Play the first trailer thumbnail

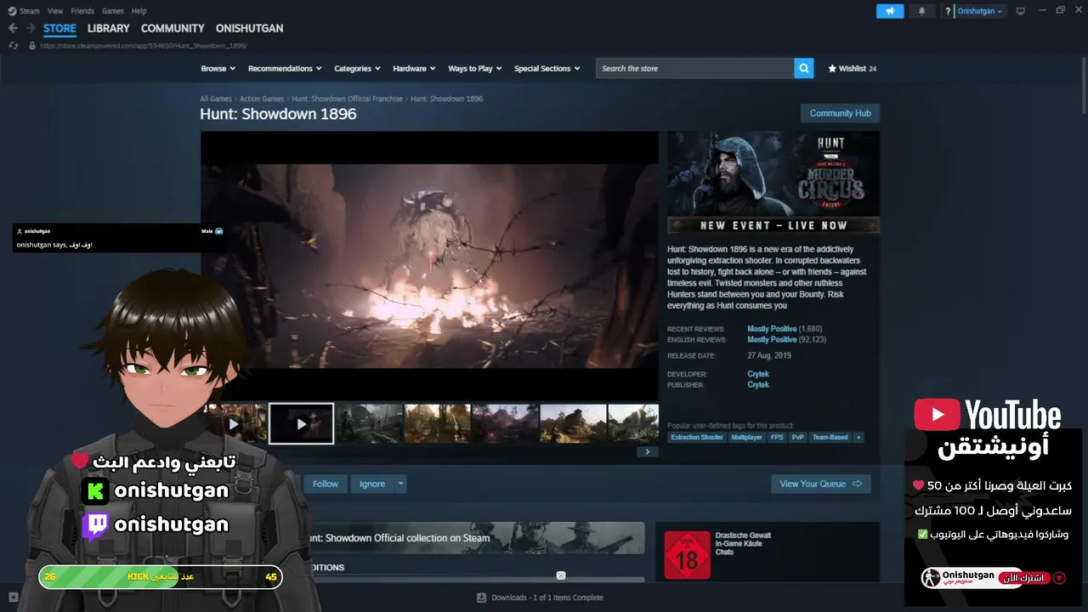(x=234, y=423)
